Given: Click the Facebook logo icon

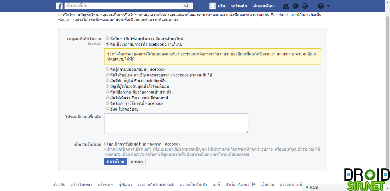Looking at the screenshot, I should point(59,6).
